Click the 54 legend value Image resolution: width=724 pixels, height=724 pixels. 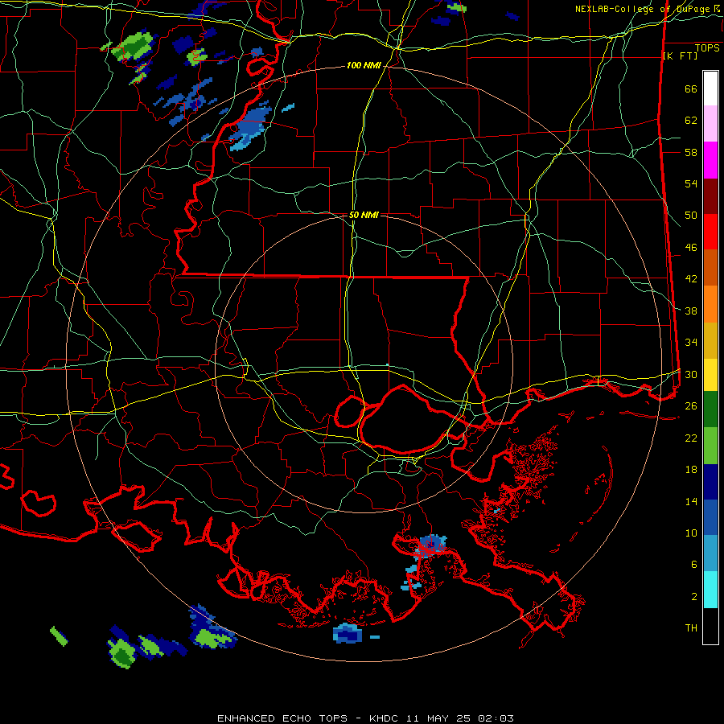tap(691, 183)
